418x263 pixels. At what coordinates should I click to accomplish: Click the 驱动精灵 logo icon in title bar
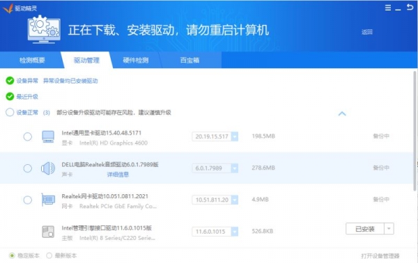[x=8, y=8]
